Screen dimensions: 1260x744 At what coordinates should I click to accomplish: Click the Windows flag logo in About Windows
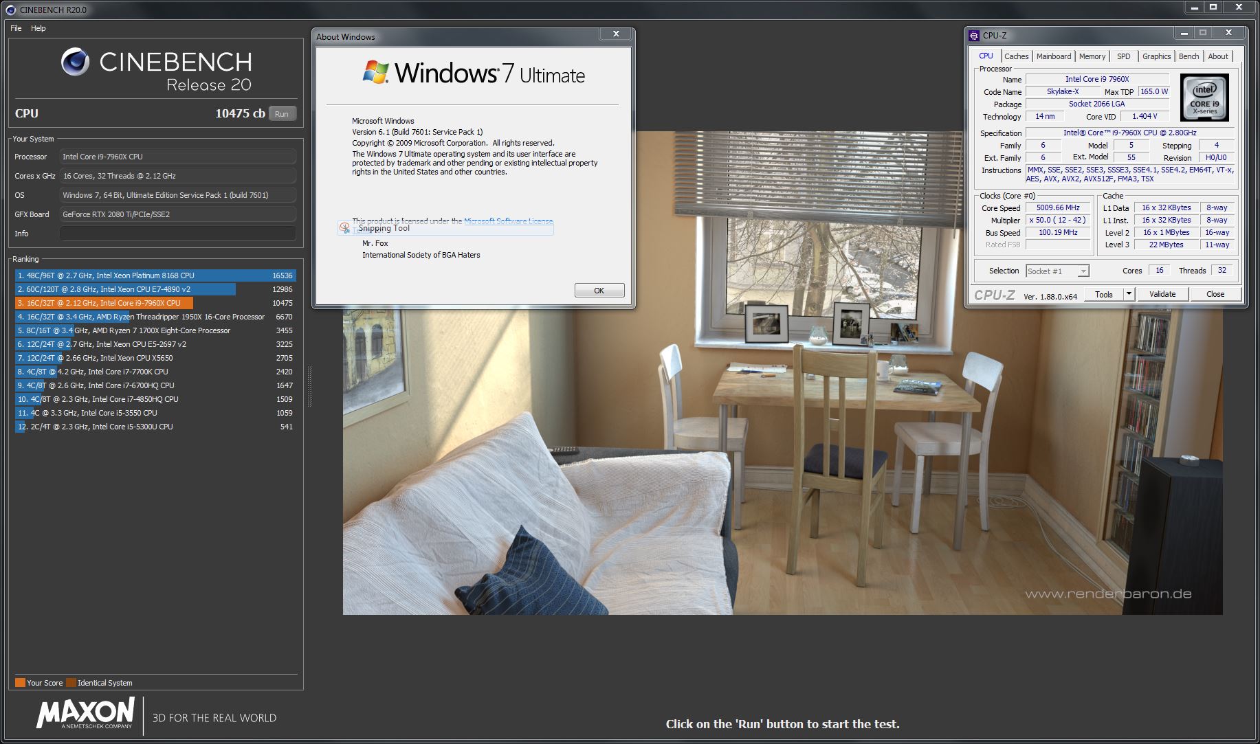[376, 72]
